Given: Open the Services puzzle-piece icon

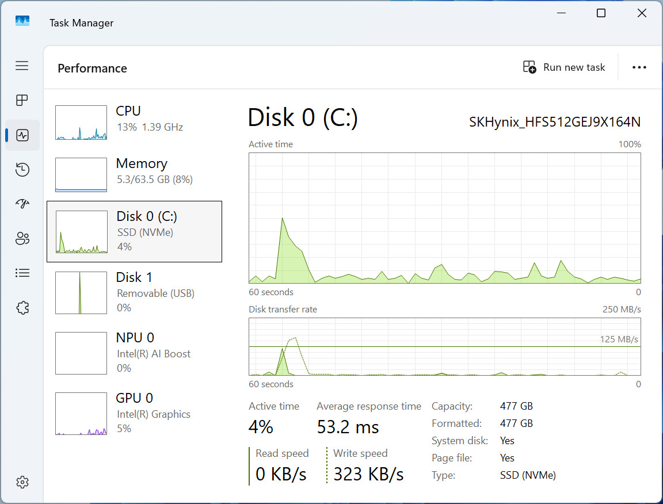Looking at the screenshot, I should (22, 307).
